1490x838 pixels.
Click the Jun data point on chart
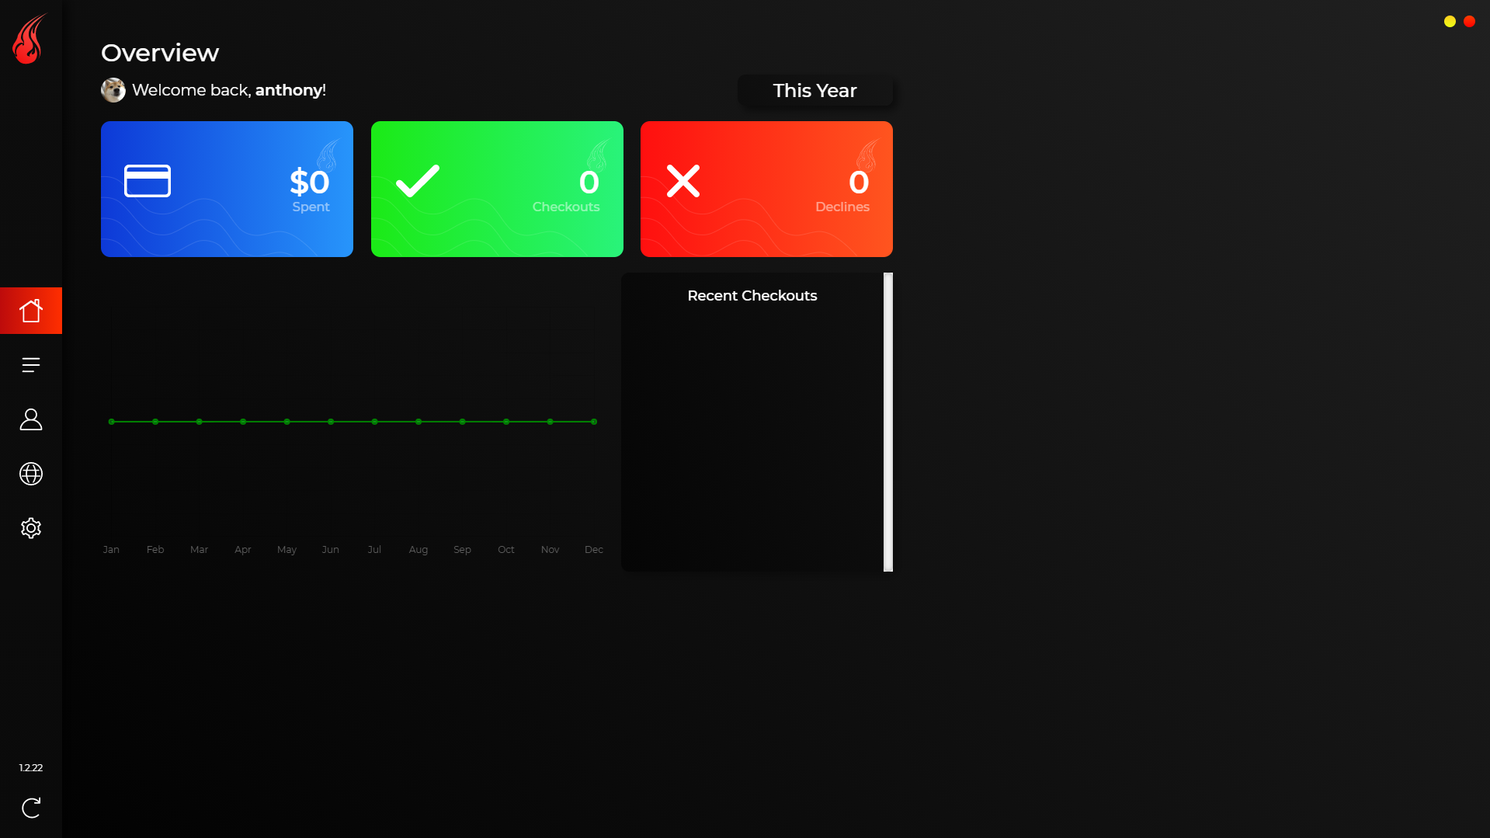[x=331, y=422]
